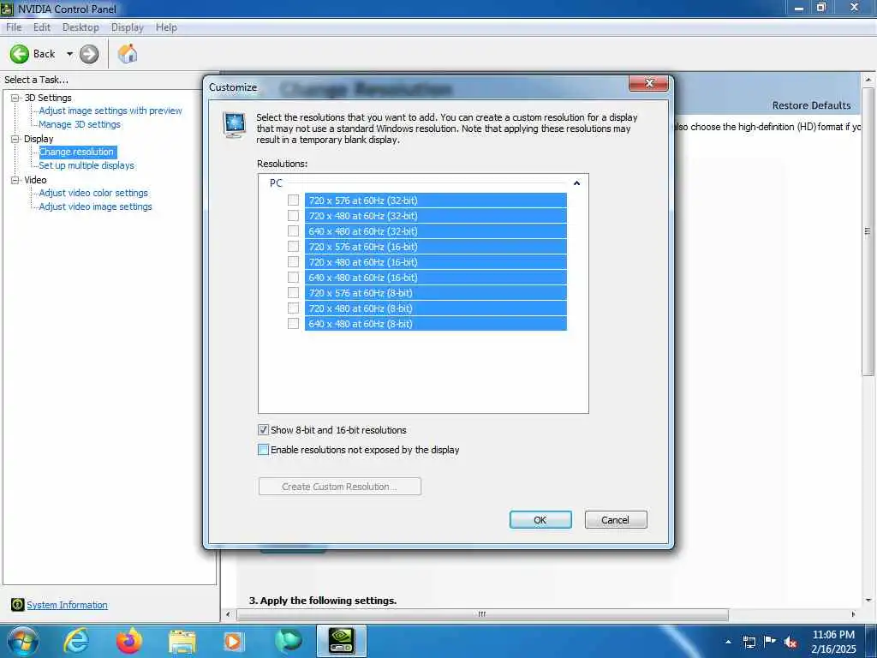Collapse the 3D Settings tree node
Screen dimensions: 877x658
click(x=15, y=98)
